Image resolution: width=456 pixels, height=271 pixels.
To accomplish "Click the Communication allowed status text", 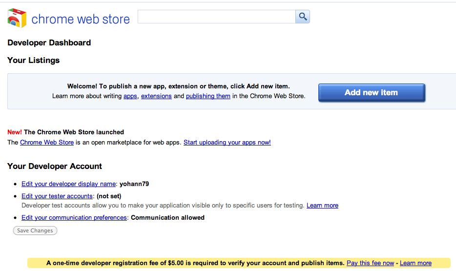I will (168, 217).
